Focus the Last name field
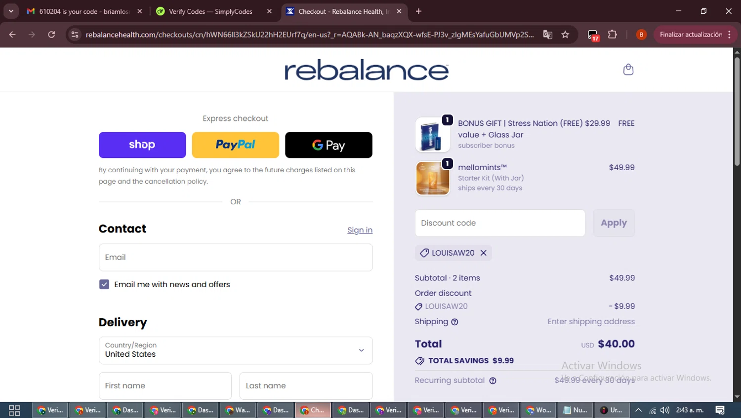 click(x=306, y=386)
